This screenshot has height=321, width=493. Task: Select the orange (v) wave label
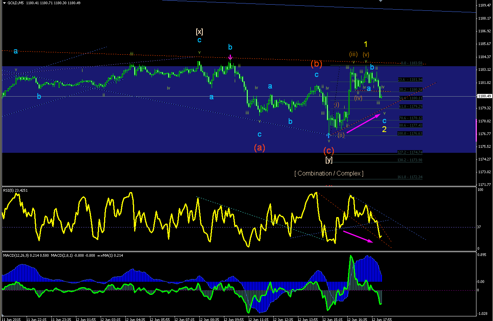tap(366, 54)
